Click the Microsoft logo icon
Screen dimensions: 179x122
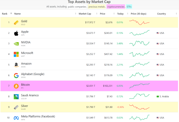(16, 54)
